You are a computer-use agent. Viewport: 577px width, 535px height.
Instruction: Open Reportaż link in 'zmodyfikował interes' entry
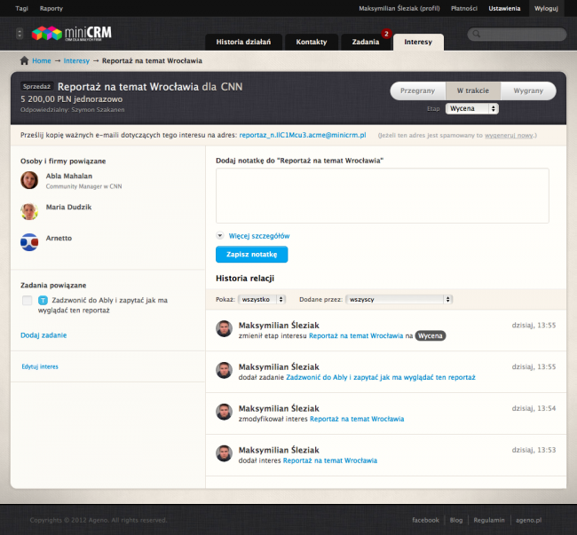[x=357, y=419]
